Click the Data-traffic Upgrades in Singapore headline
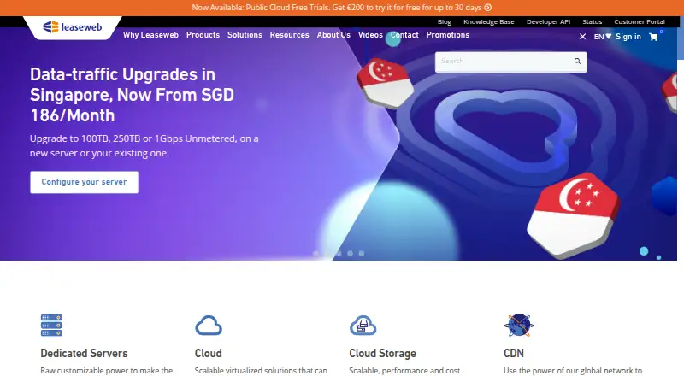 133,95
